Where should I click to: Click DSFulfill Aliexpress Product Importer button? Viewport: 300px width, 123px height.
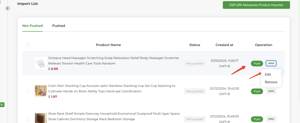point(256,5)
